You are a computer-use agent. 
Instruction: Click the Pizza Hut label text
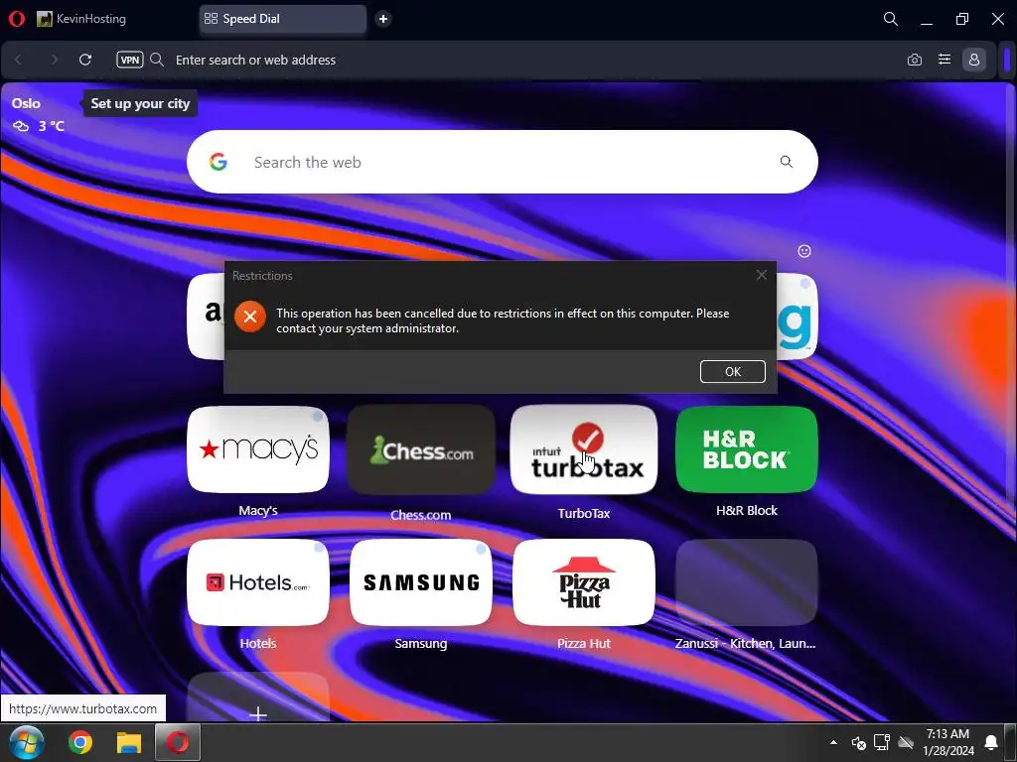(584, 643)
